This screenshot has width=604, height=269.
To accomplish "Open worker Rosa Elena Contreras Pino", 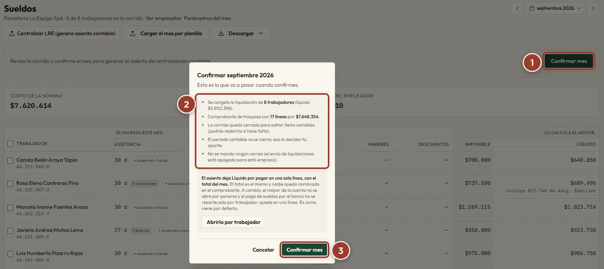I will coord(47,183).
